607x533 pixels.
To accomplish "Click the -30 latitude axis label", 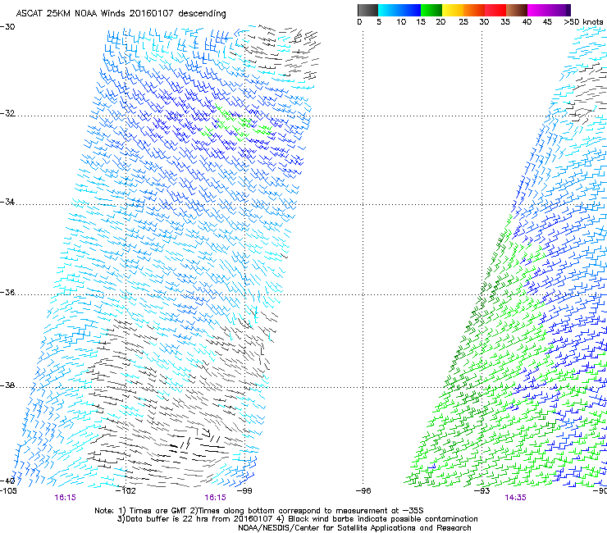I will pos(7,27).
